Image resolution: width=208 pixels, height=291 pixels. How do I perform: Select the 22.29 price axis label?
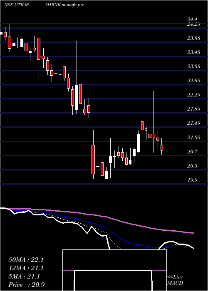(193, 95)
